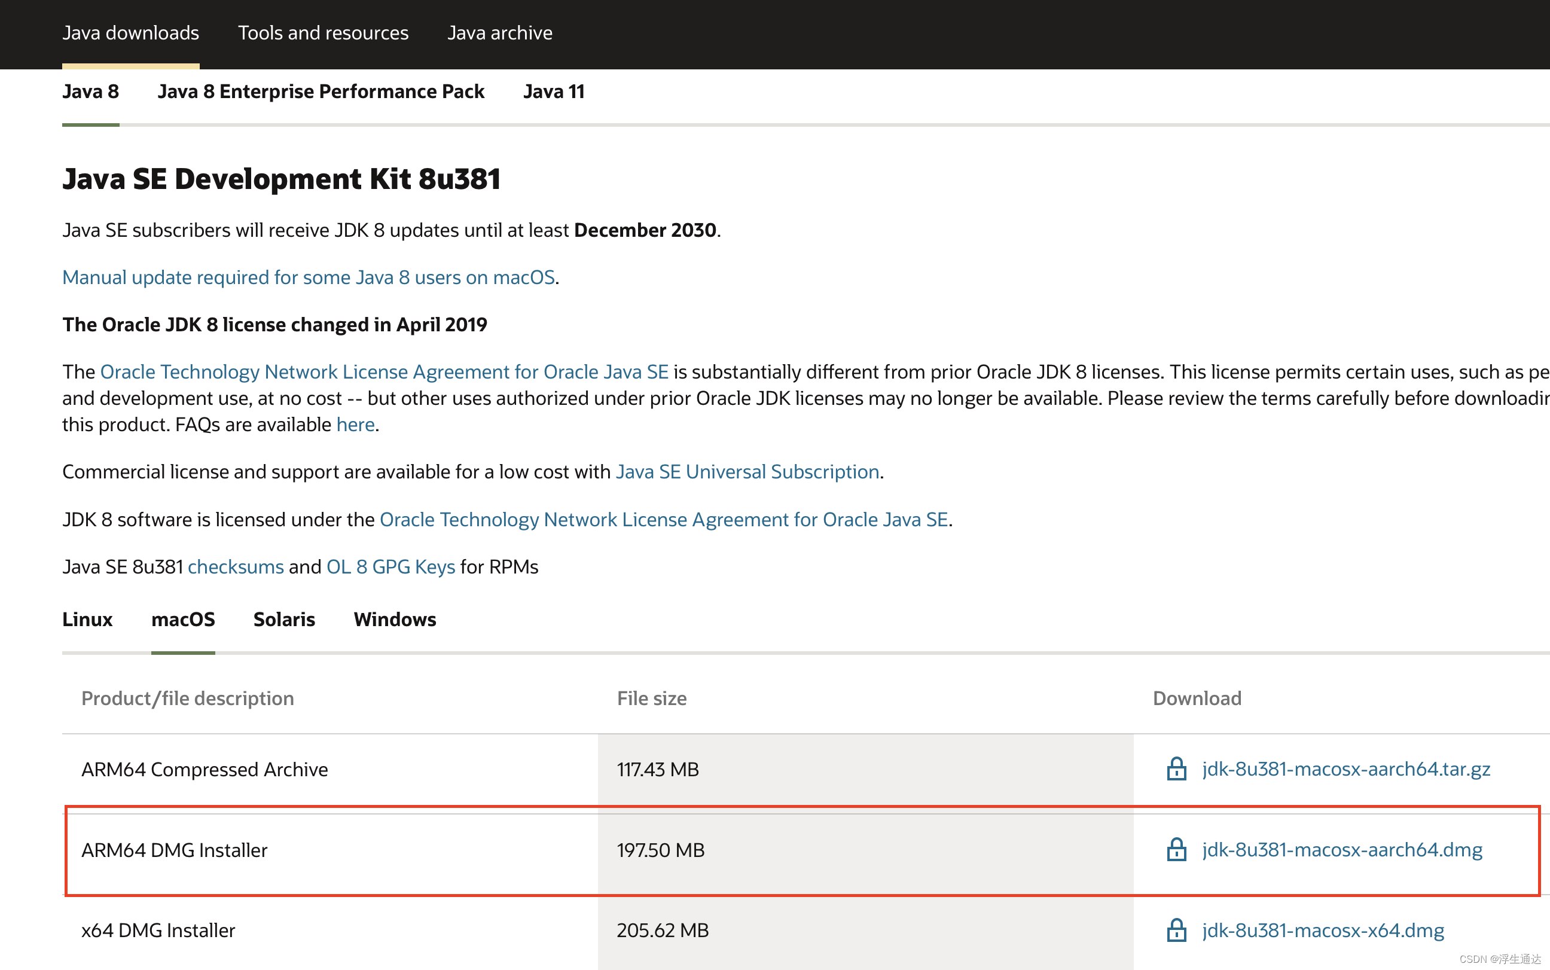Open Manual update required for macOS link
The height and width of the screenshot is (970, 1550).
click(308, 277)
